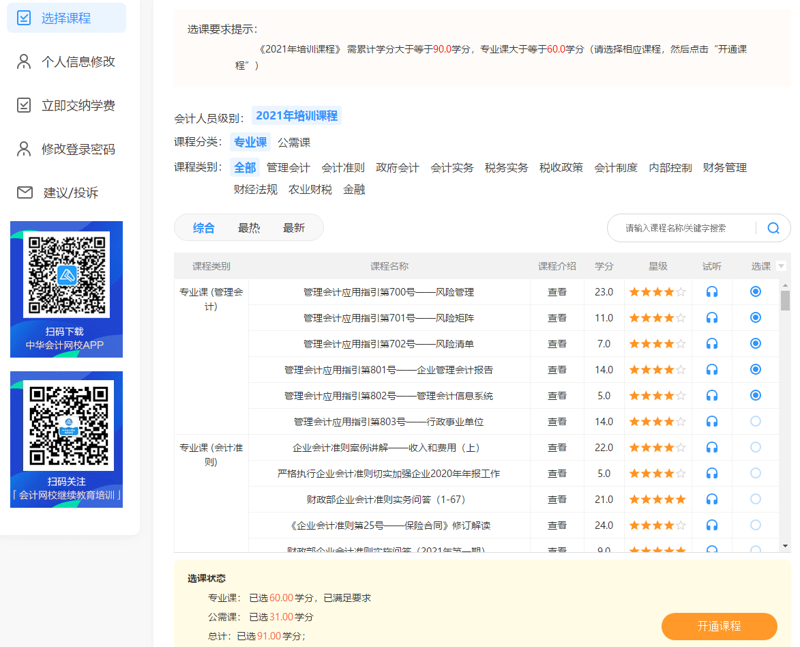Click the four-star rating of 风险管理 course
The width and height of the screenshot is (800, 647).
(657, 292)
